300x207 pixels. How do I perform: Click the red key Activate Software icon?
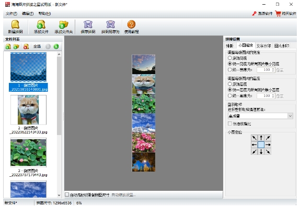[254, 14]
